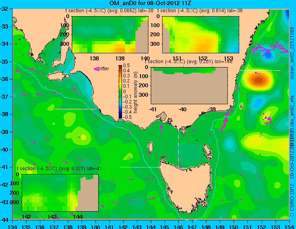The width and height of the screenshot is (296, 229).
Task: Click the x-axis label 143 of the lat=-41 inset
Action: (x=52, y=216)
